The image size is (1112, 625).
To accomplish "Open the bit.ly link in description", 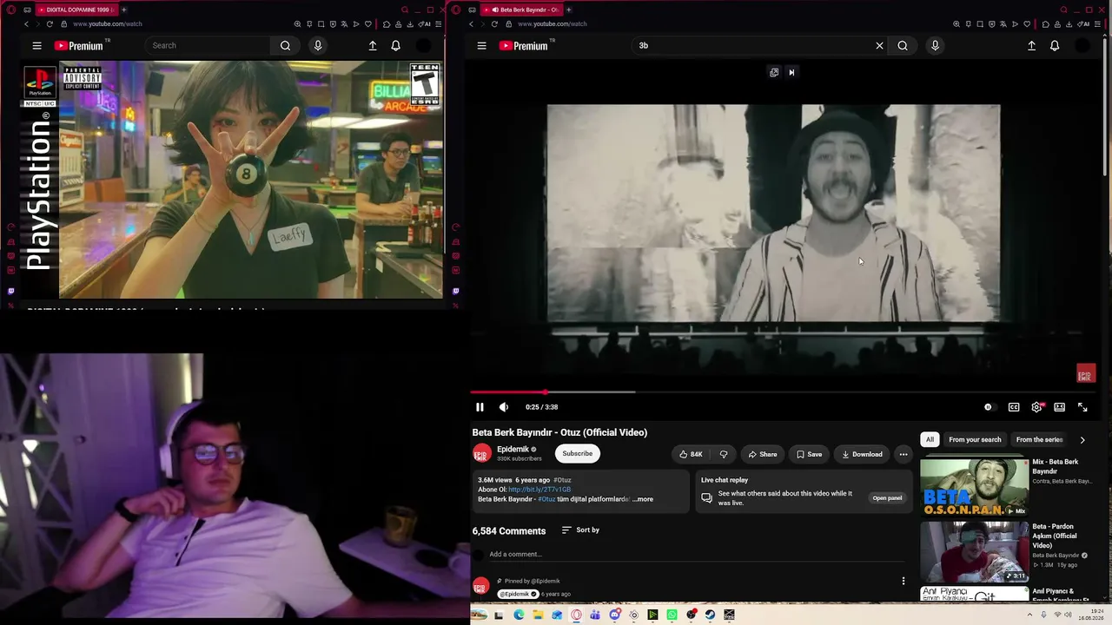I will point(539,490).
